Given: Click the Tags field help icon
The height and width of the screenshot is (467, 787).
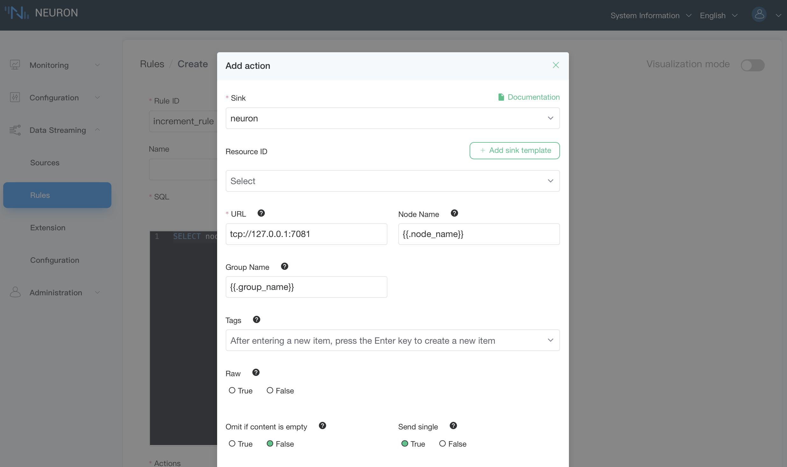Looking at the screenshot, I should pos(255,320).
